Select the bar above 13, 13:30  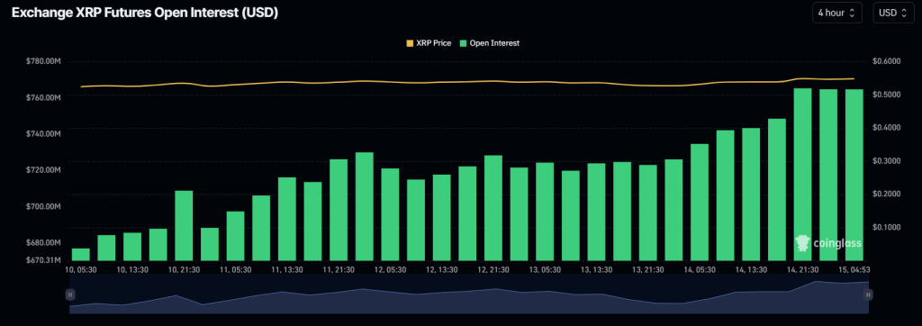[x=596, y=212]
